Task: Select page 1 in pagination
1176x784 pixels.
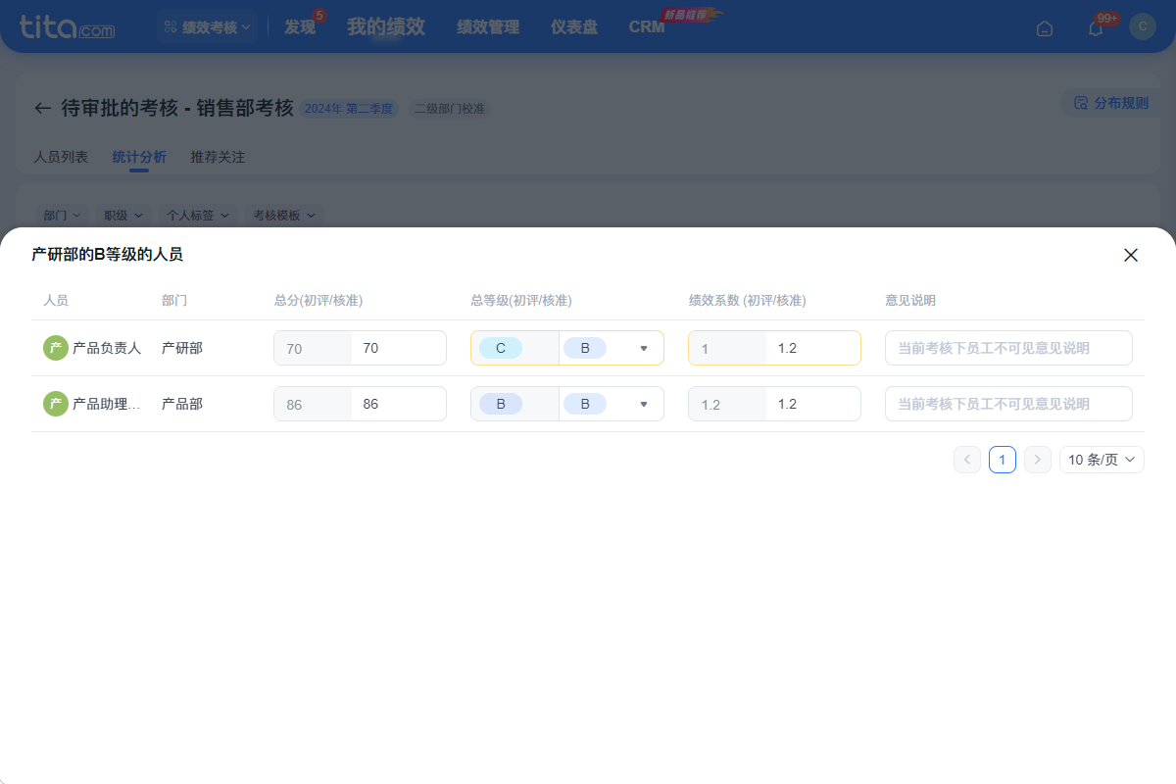Action: click(1003, 460)
